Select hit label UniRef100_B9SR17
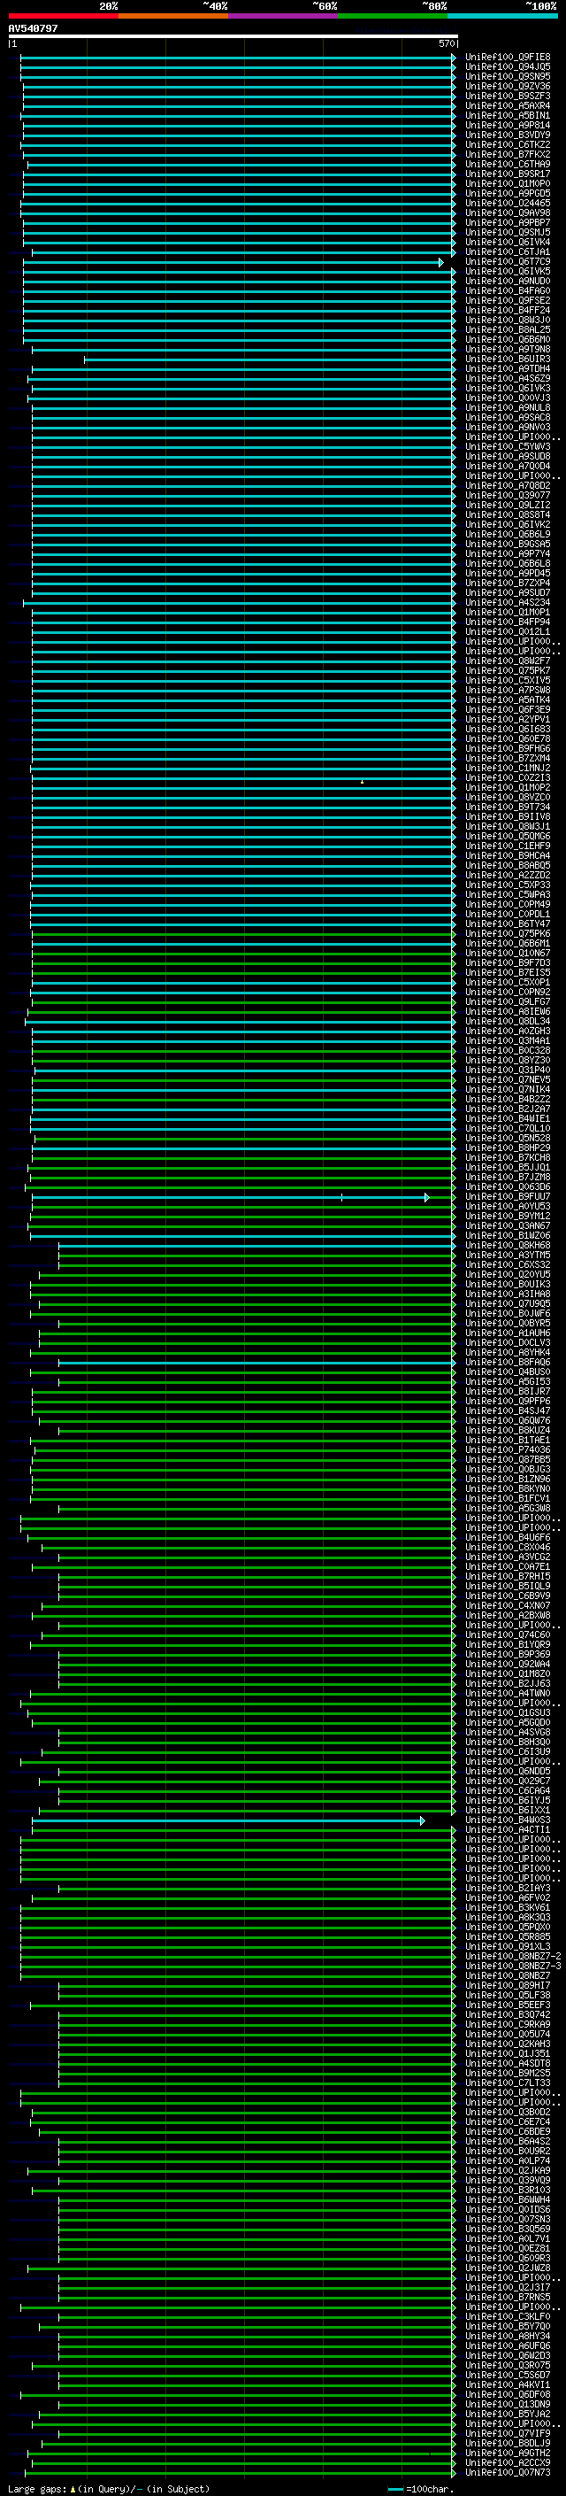 [x=508, y=174]
